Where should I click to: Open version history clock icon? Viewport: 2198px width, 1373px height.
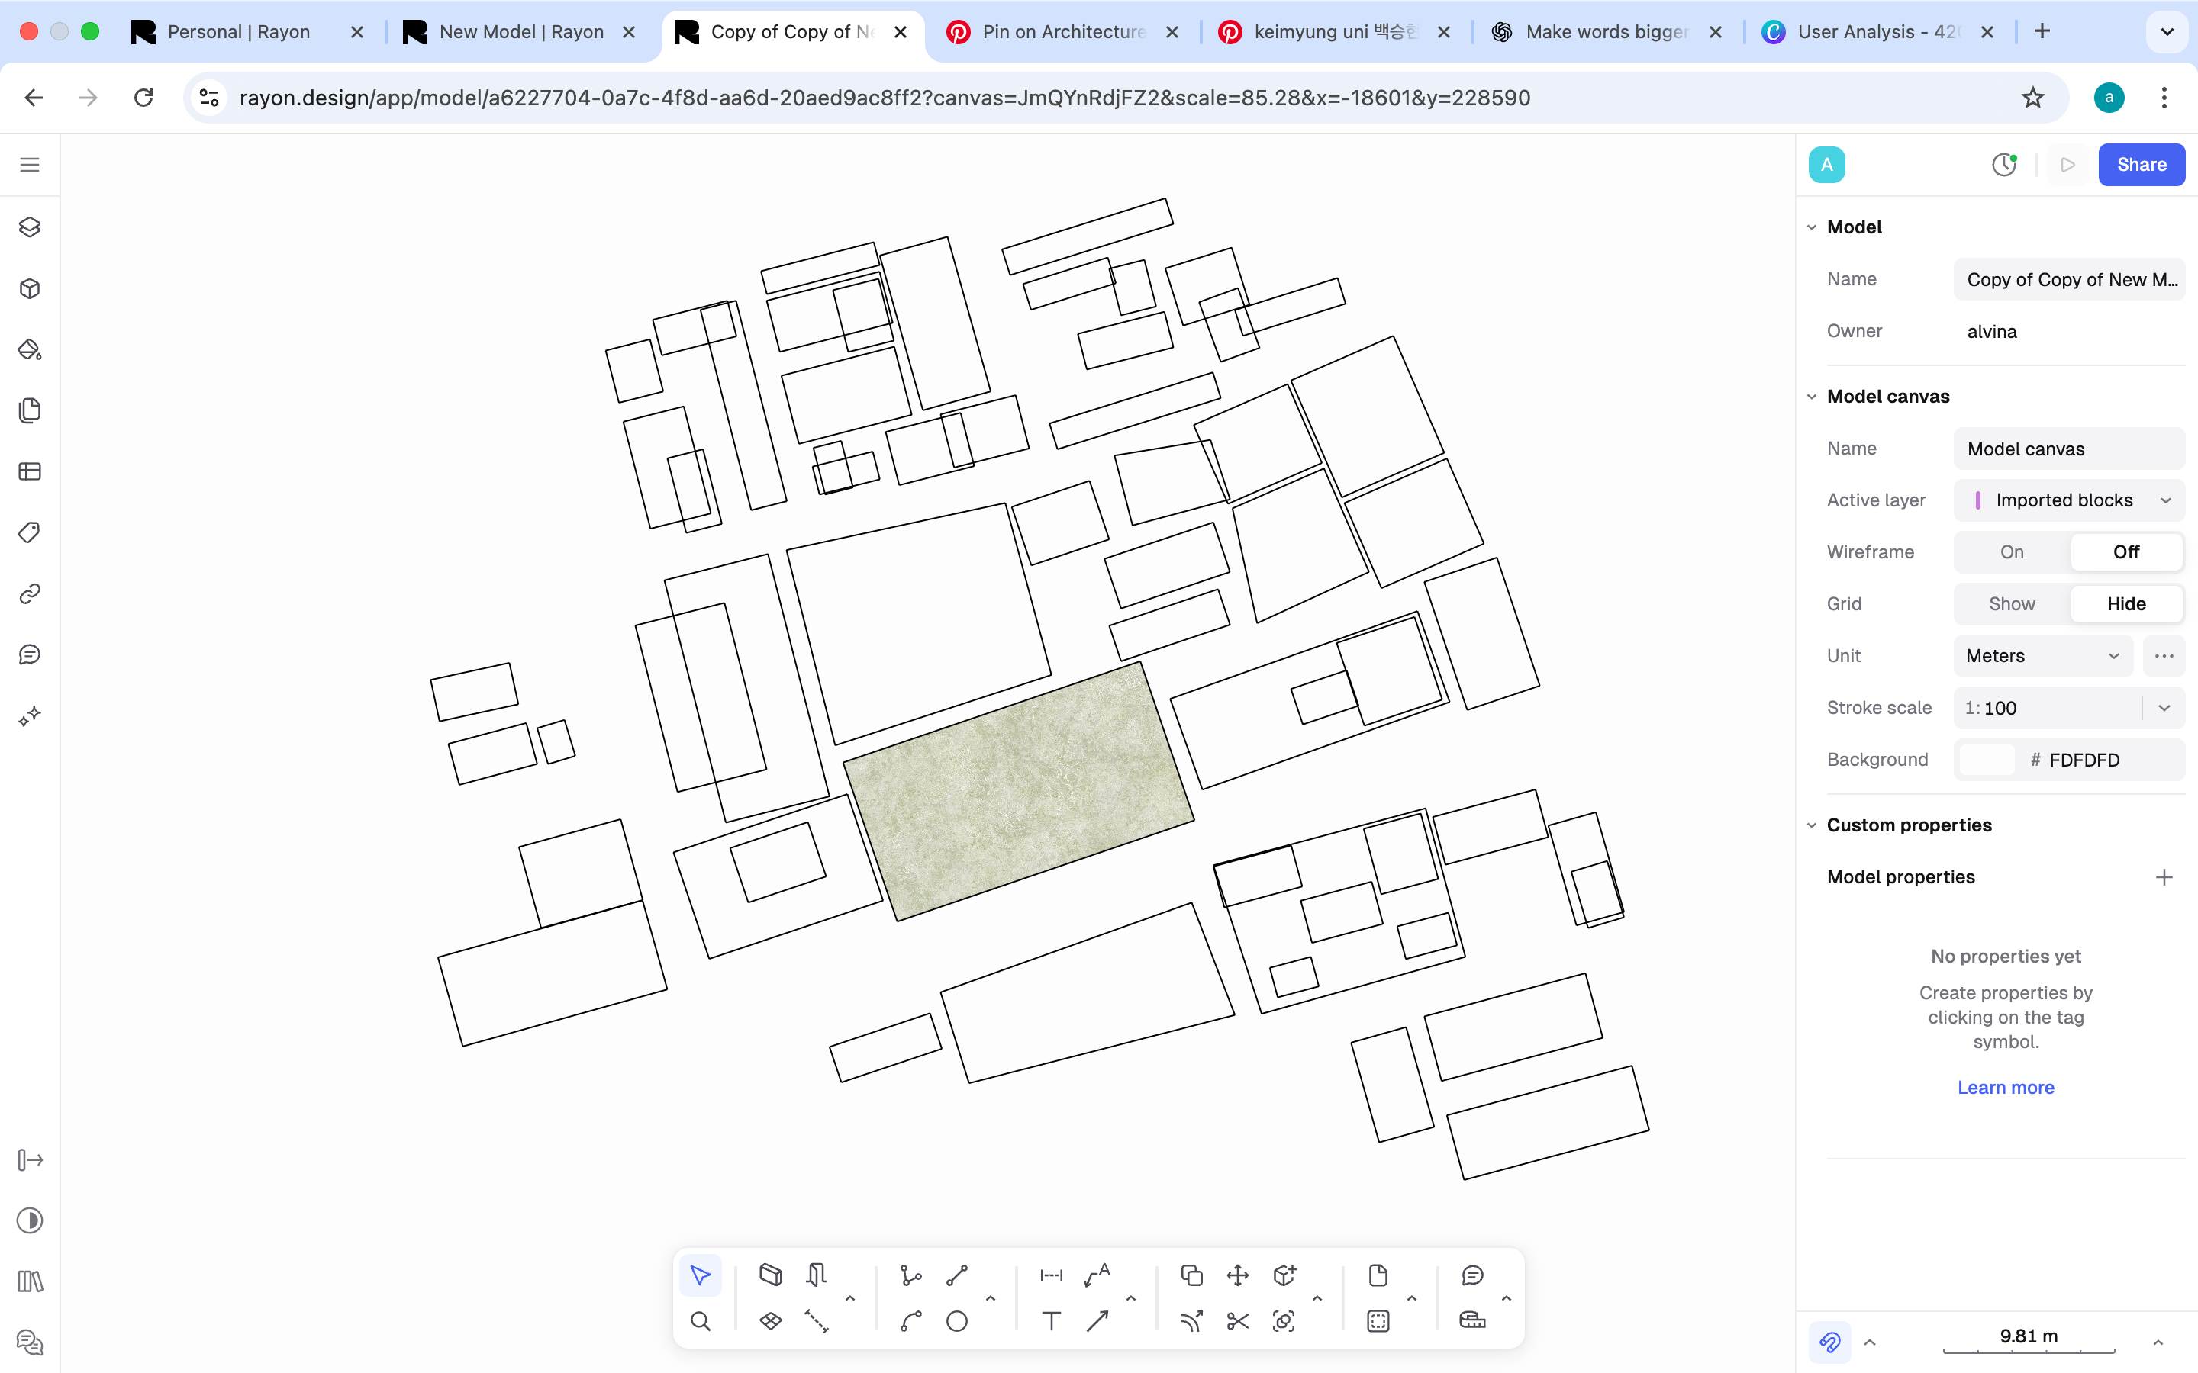coord(2003,164)
